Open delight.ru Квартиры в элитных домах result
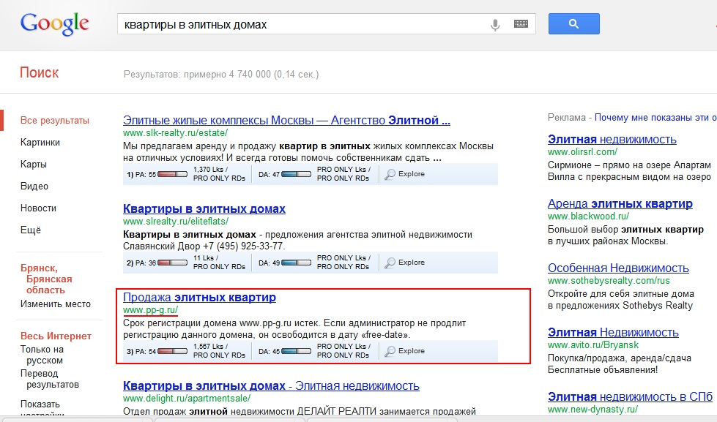 coord(271,386)
